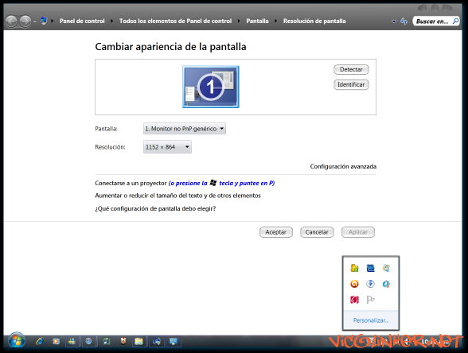Image resolution: width=468 pixels, height=353 pixels.
Task: Click the blue lightning bolt tray icon
Action: pos(370,284)
